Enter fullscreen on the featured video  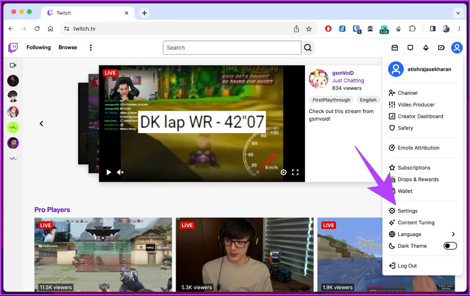tap(296, 172)
